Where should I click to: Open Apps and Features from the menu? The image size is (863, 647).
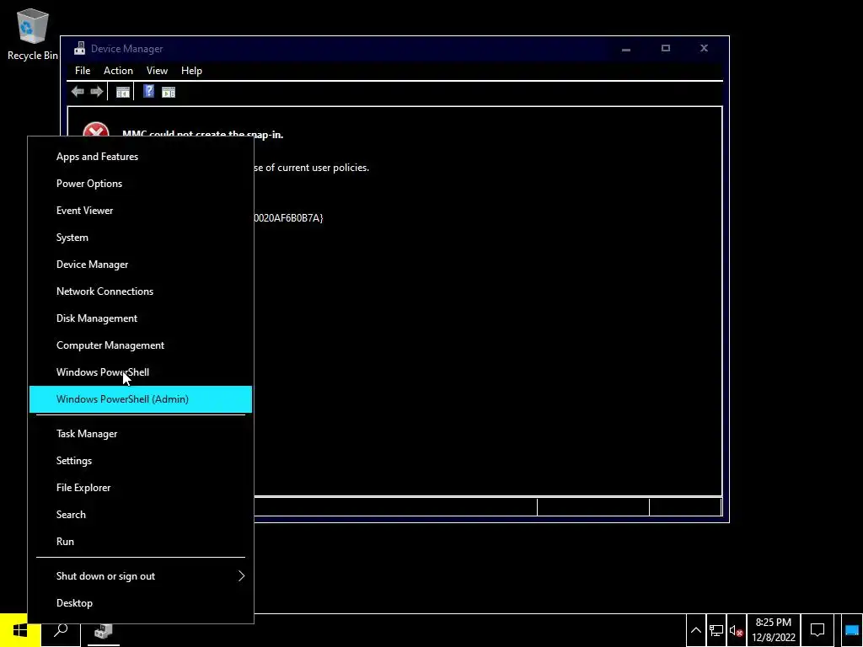pyautogui.click(x=141, y=157)
